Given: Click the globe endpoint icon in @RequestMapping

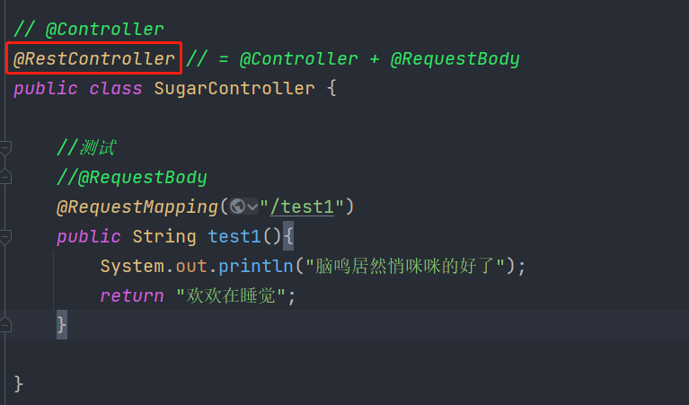Looking at the screenshot, I should pyautogui.click(x=237, y=207).
